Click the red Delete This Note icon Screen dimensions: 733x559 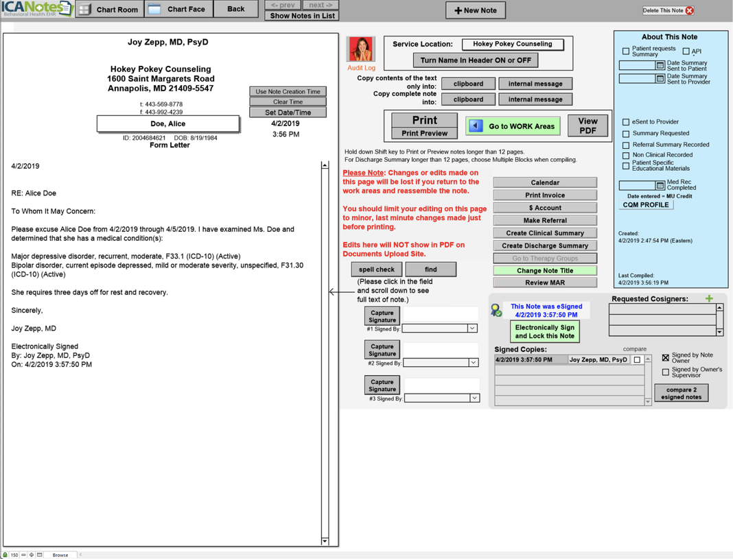[x=690, y=10]
